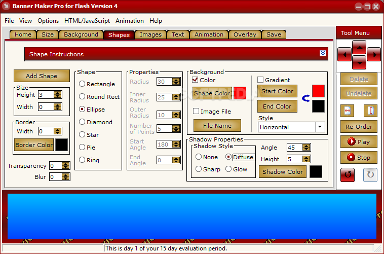Image resolution: width=384 pixels, height=254 pixels.
Task: Step the Blur spinner
Action: [x=65, y=177]
